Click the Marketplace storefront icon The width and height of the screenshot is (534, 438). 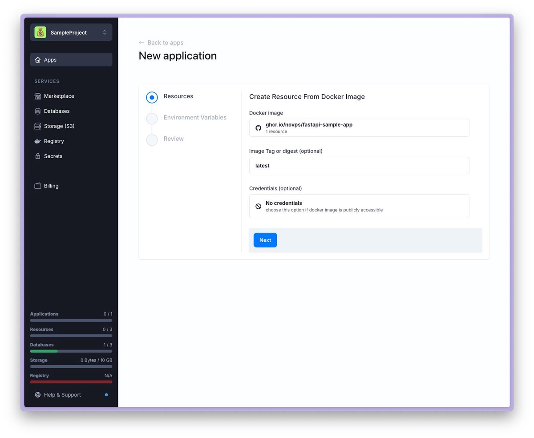[x=38, y=96]
